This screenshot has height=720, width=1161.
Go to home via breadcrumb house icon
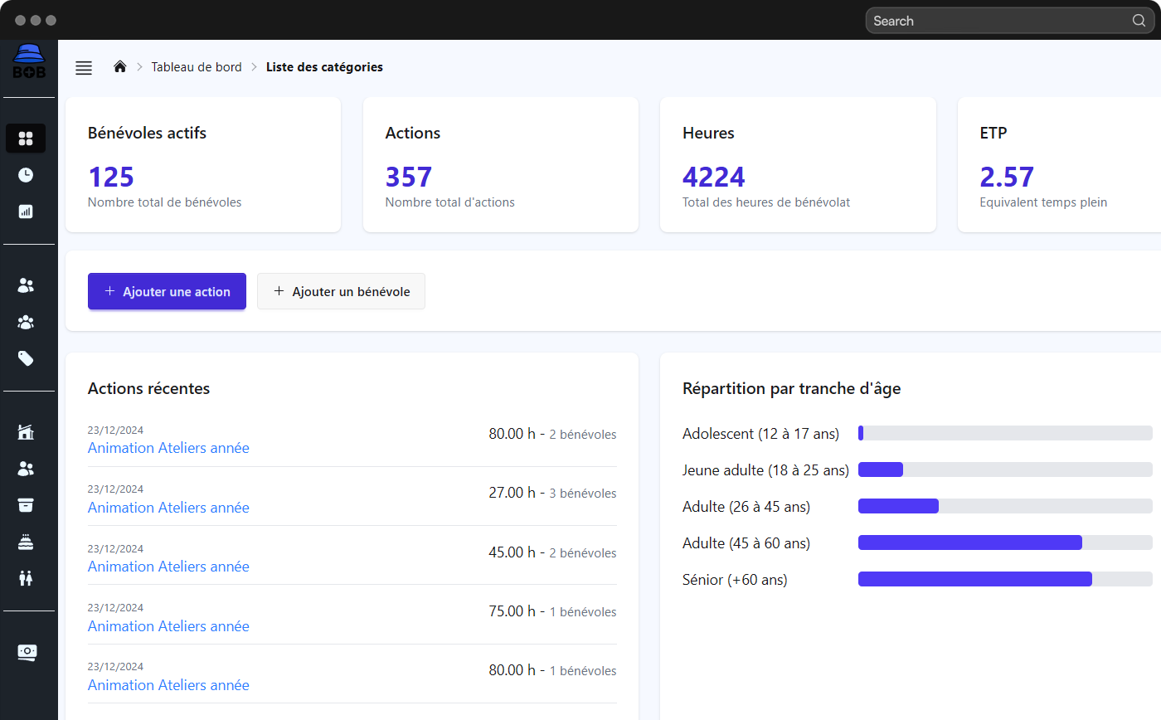(120, 67)
